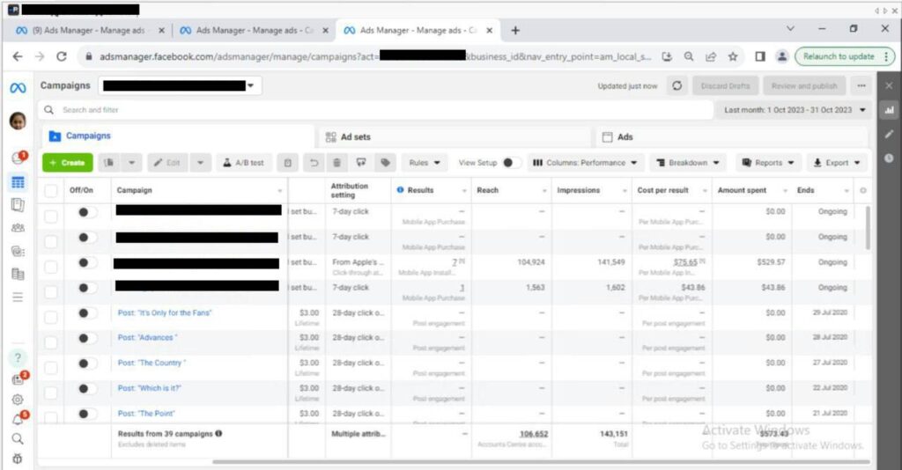Open the three-dot more options button
Viewport: 902px width, 470px height.
click(x=861, y=85)
